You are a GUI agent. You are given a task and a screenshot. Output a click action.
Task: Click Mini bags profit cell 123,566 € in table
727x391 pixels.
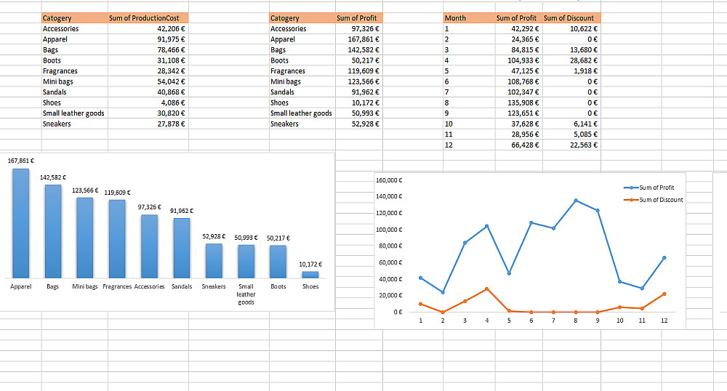[359, 81]
